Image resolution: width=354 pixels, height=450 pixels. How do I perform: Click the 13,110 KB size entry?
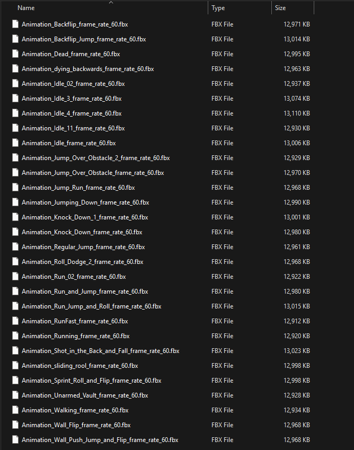coord(297,113)
